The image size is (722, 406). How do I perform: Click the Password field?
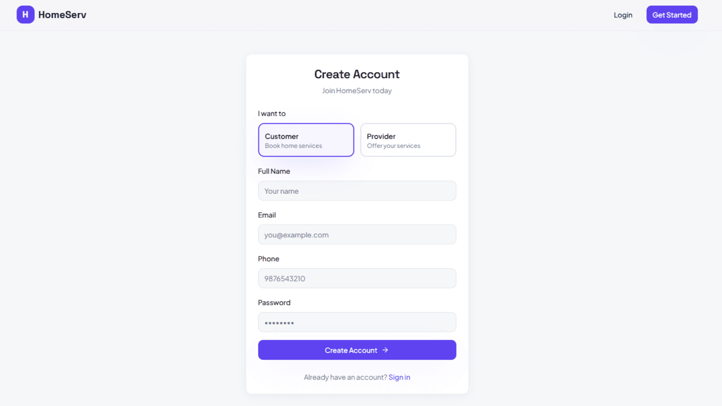(357, 322)
